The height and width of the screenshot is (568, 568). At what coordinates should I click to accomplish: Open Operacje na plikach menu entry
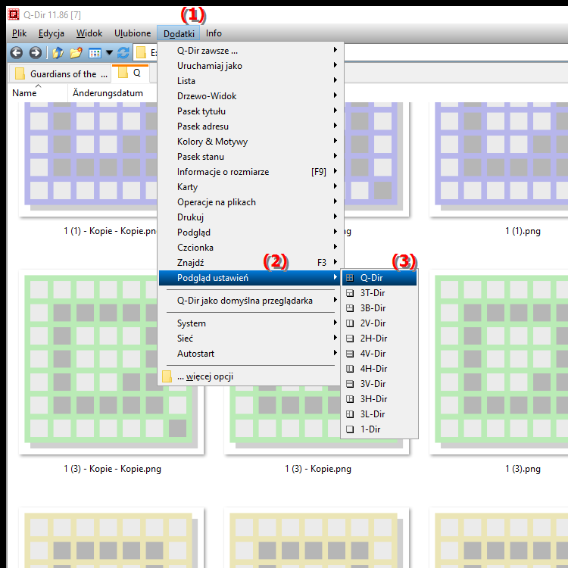[251, 202]
